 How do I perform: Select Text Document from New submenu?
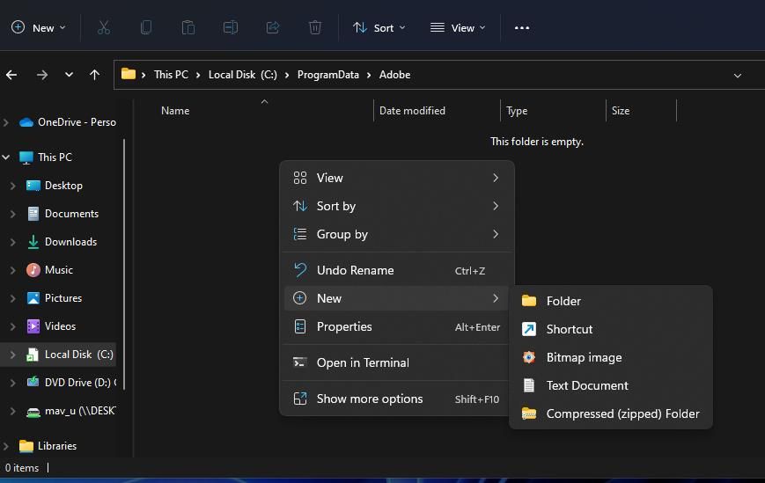586,385
